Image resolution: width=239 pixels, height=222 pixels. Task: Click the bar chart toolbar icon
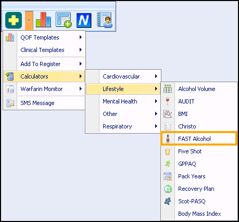[x=43, y=20]
